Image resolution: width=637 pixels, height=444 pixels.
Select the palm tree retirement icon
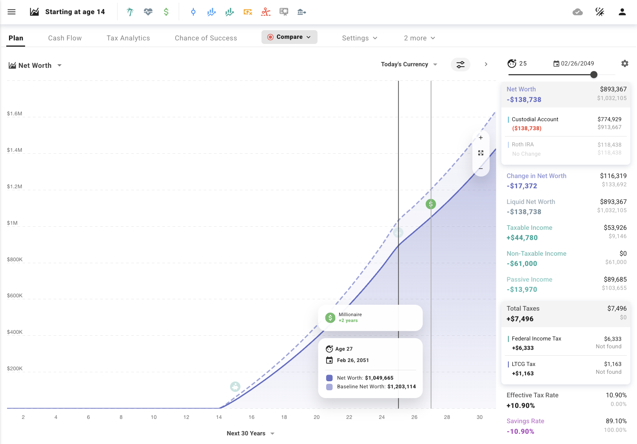tap(129, 12)
